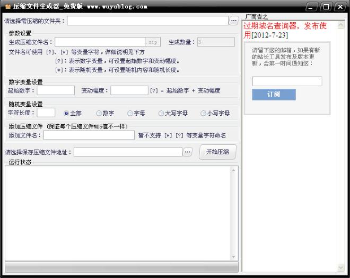The image size is (350, 278).
Task: Select the 全部 radio option
Action: [67, 113]
